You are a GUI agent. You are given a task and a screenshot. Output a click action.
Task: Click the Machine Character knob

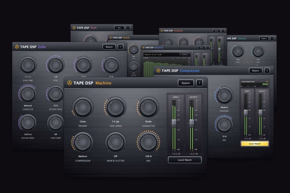pyautogui.click(x=148, y=107)
